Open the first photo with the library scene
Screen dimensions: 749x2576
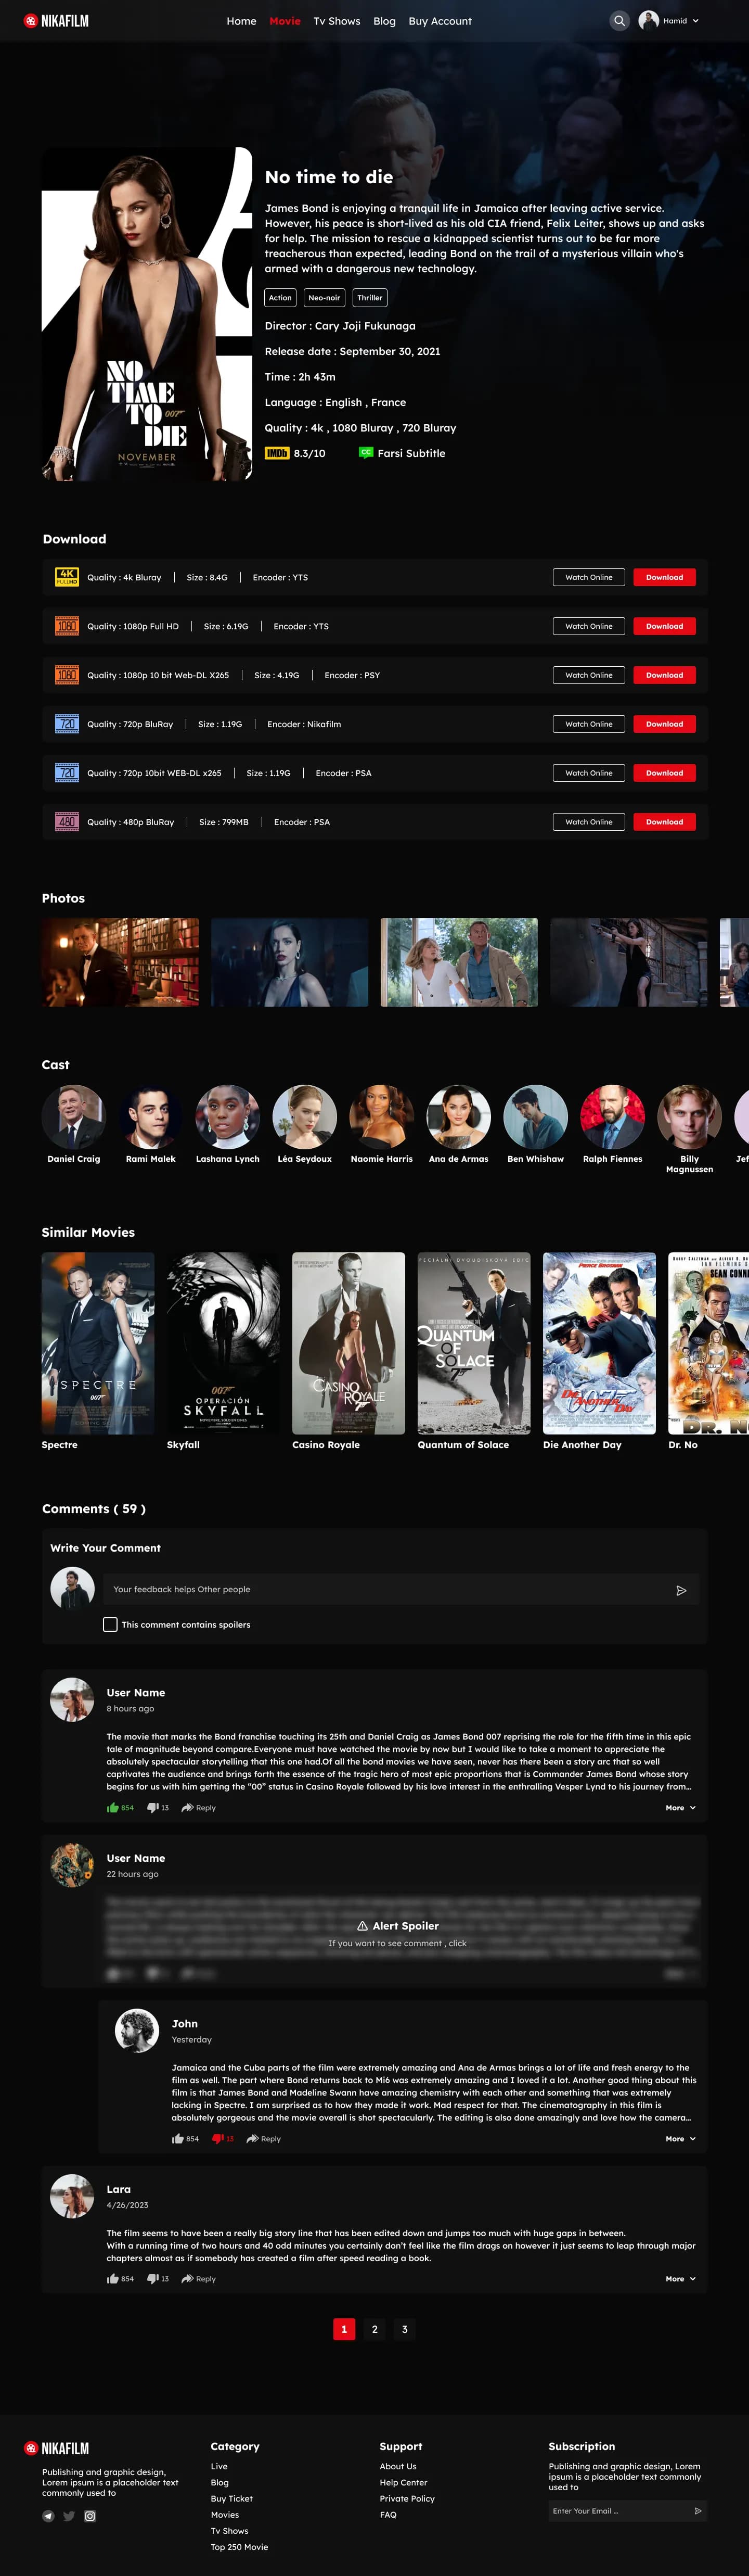(x=120, y=962)
